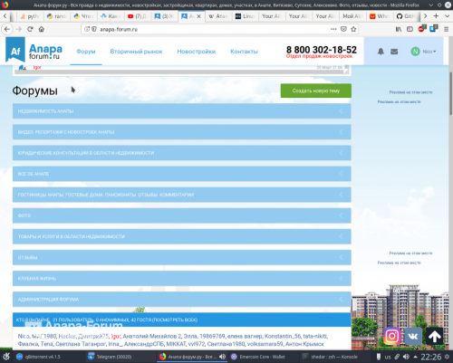Click the notifications bell icon

381,52
